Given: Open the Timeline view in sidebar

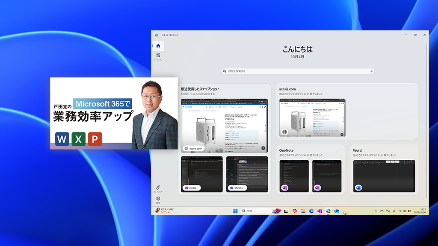Looking at the screenshot, I should pyautogui.click(x=158, y=56).
